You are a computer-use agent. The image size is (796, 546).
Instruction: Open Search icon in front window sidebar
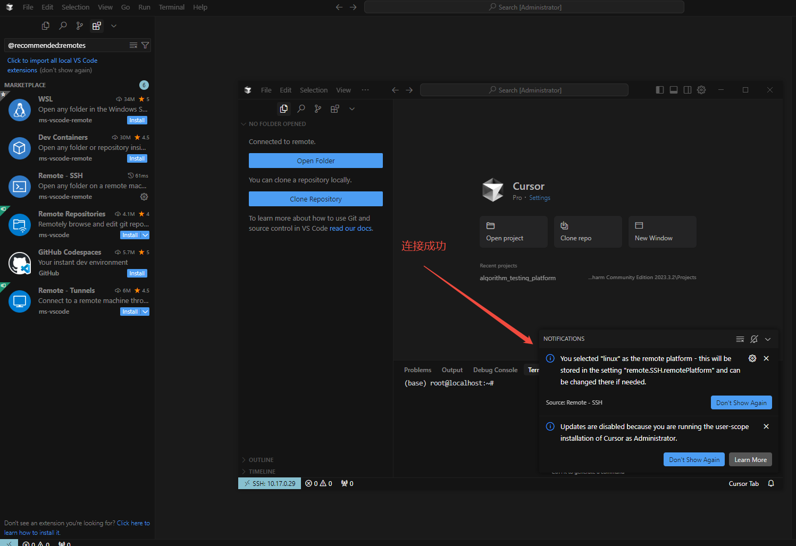click(x=301, y=108)
